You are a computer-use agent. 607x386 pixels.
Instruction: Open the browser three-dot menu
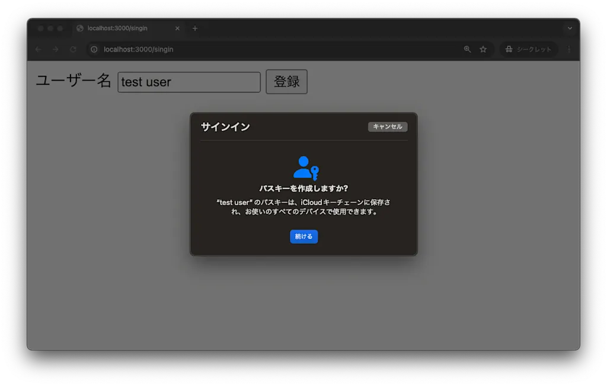coord(569,49)
